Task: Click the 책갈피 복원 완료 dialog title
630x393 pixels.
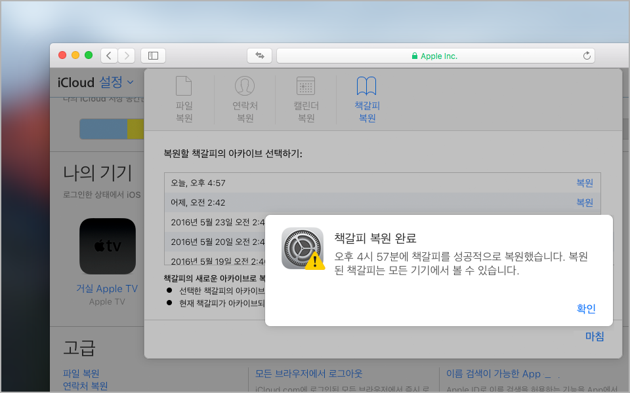Action: pyautogui.click(x=375, y=238)
